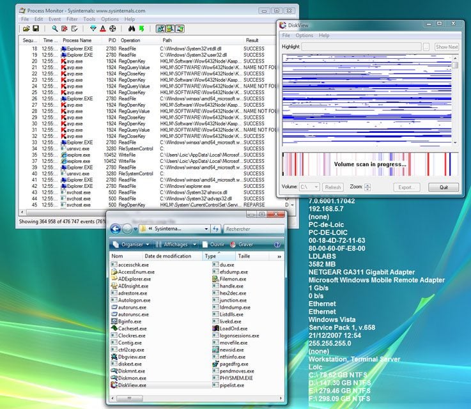Click the Open file icon in Process Monitor

[26, 29]
